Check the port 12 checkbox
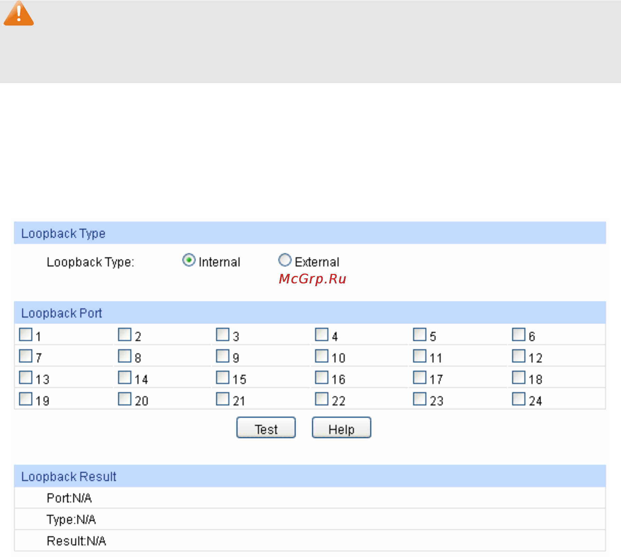 [519, 356]
